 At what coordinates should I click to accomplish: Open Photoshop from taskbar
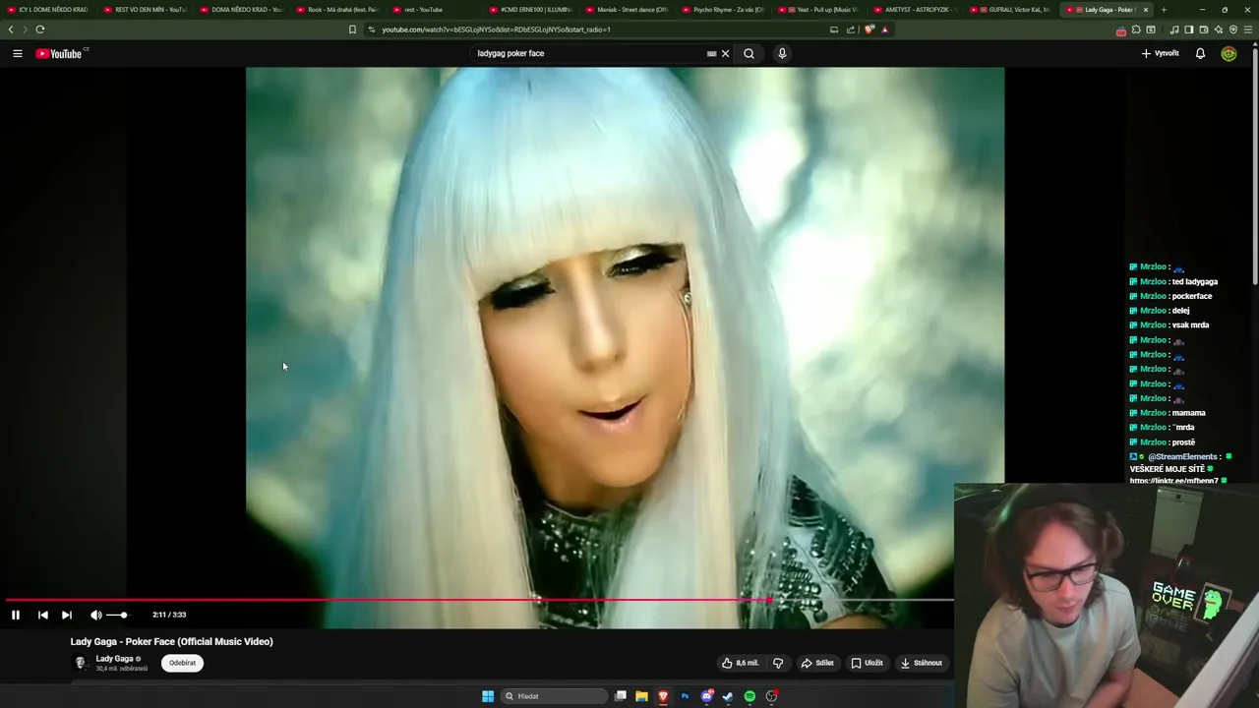click(x=685, y=696)
